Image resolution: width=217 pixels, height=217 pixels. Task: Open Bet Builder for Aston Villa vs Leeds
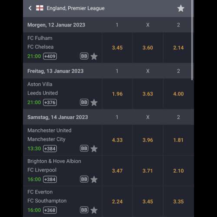coord(84,102)
